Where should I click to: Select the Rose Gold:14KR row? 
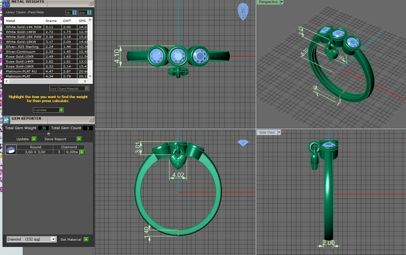46,61
